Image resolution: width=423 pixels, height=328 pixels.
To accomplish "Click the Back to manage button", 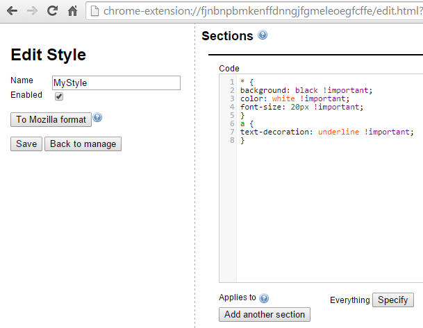I will click(83, 144).
